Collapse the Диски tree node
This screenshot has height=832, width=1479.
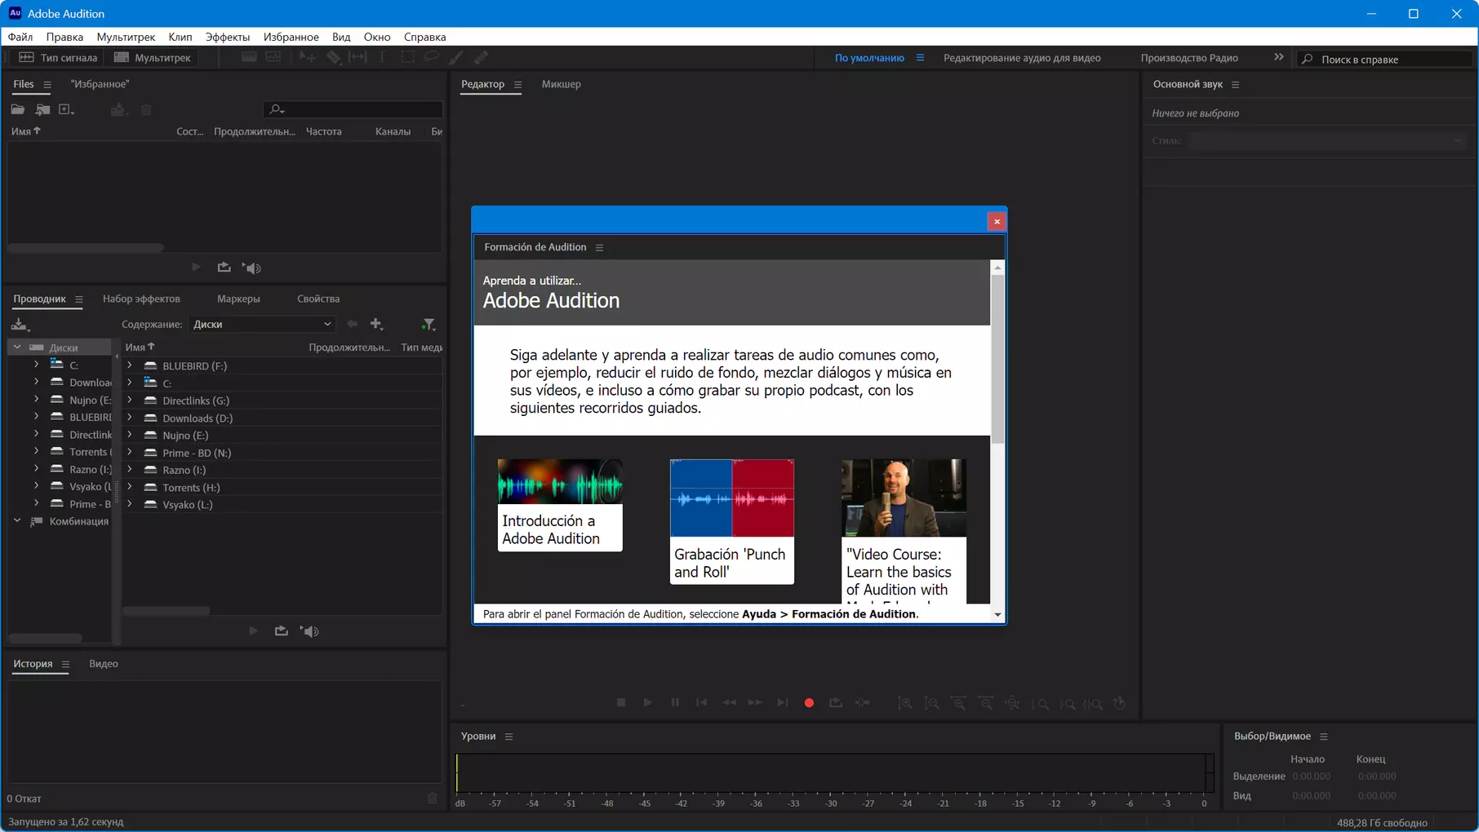(x=17, y=347)
